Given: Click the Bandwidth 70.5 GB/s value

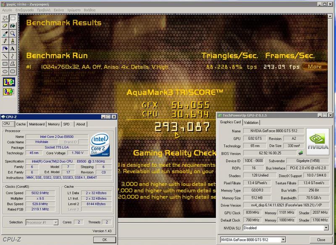Looking at the screenshot, I should pos(313,198).
